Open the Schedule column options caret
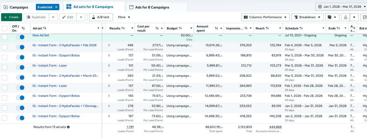367x138 pixels. click(x=323, y=28)
